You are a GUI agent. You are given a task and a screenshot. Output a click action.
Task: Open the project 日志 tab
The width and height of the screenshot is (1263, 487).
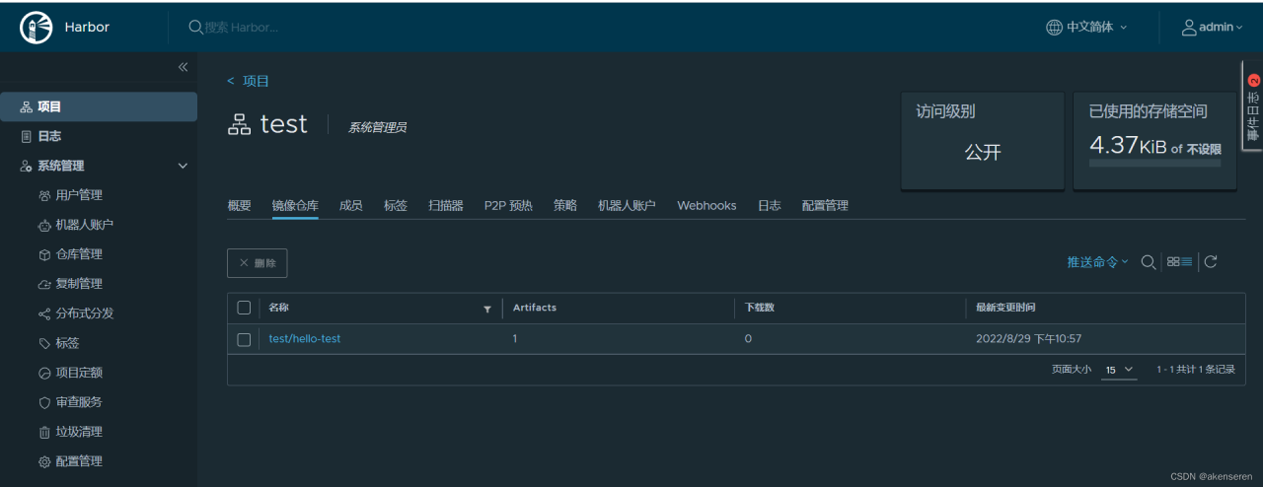point(769,205)
